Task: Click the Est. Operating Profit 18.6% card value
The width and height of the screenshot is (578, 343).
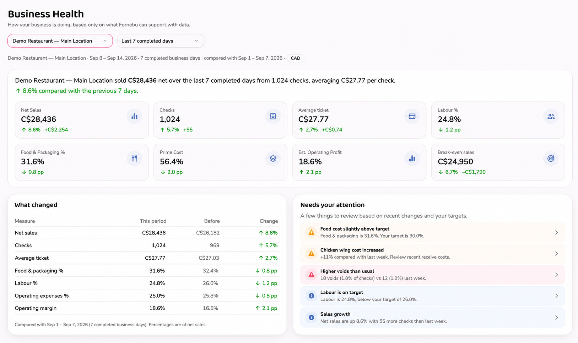Action: [310, 162]
